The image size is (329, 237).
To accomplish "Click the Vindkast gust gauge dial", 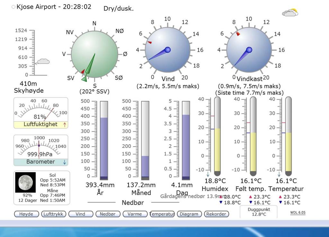I will (249, 50).
